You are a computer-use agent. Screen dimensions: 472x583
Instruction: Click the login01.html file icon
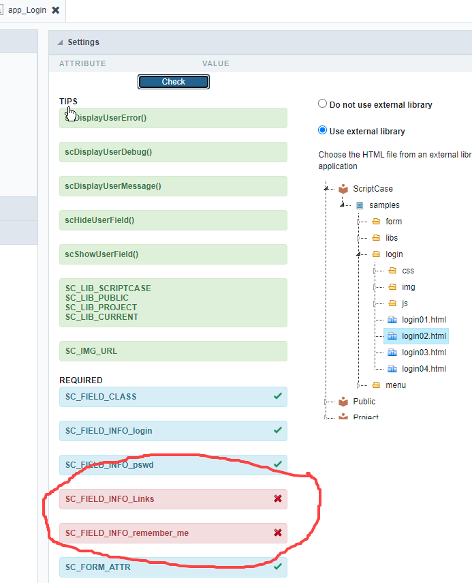(x=392, y=320)
